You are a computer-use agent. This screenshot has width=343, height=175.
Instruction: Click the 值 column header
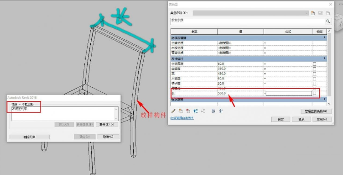tap(241, 32)
